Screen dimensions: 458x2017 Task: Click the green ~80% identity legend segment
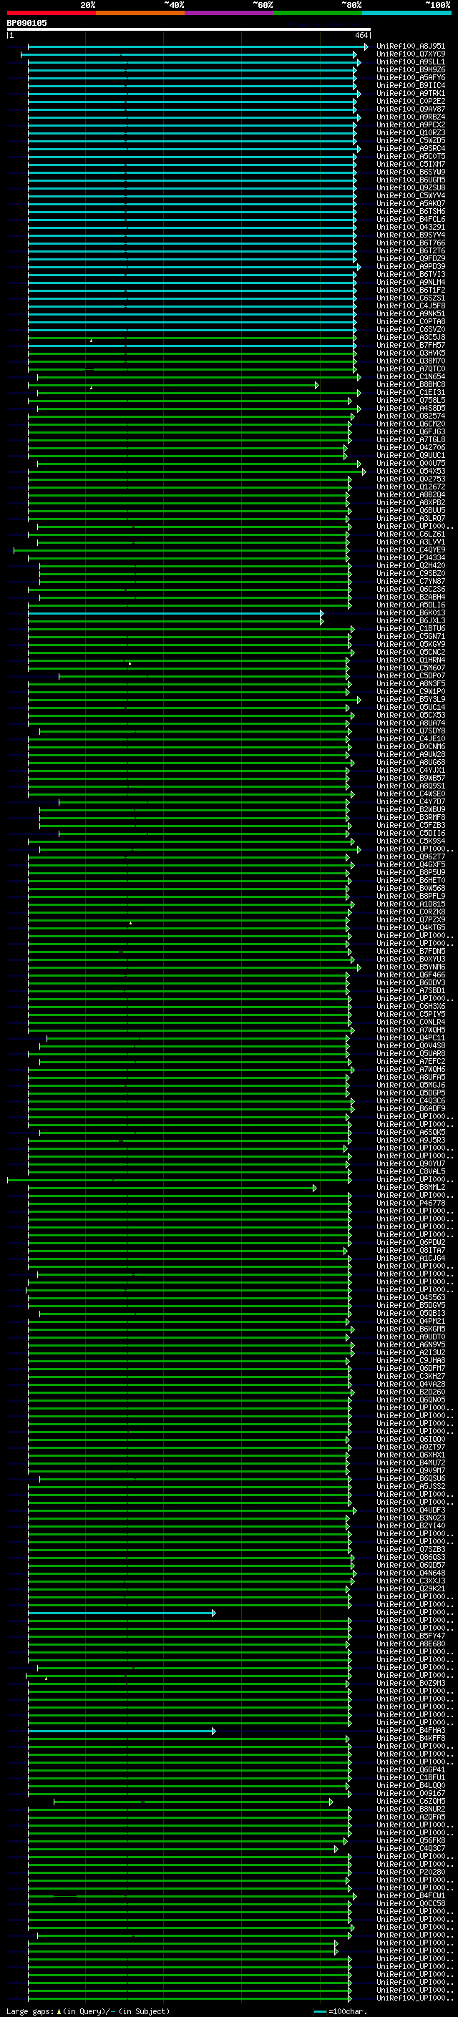[318, 13]
